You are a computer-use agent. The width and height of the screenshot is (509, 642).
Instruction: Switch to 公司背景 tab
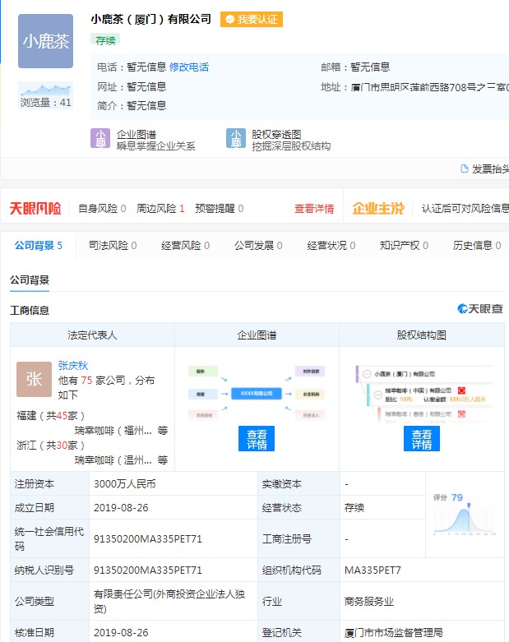point(39,245)
